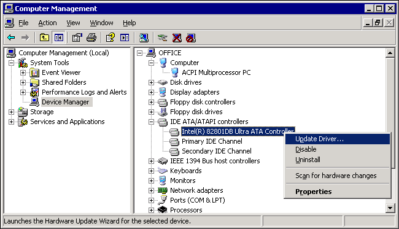Click Update driver toolbar icon
Screen dimensions: 399x229
[162, 37]
